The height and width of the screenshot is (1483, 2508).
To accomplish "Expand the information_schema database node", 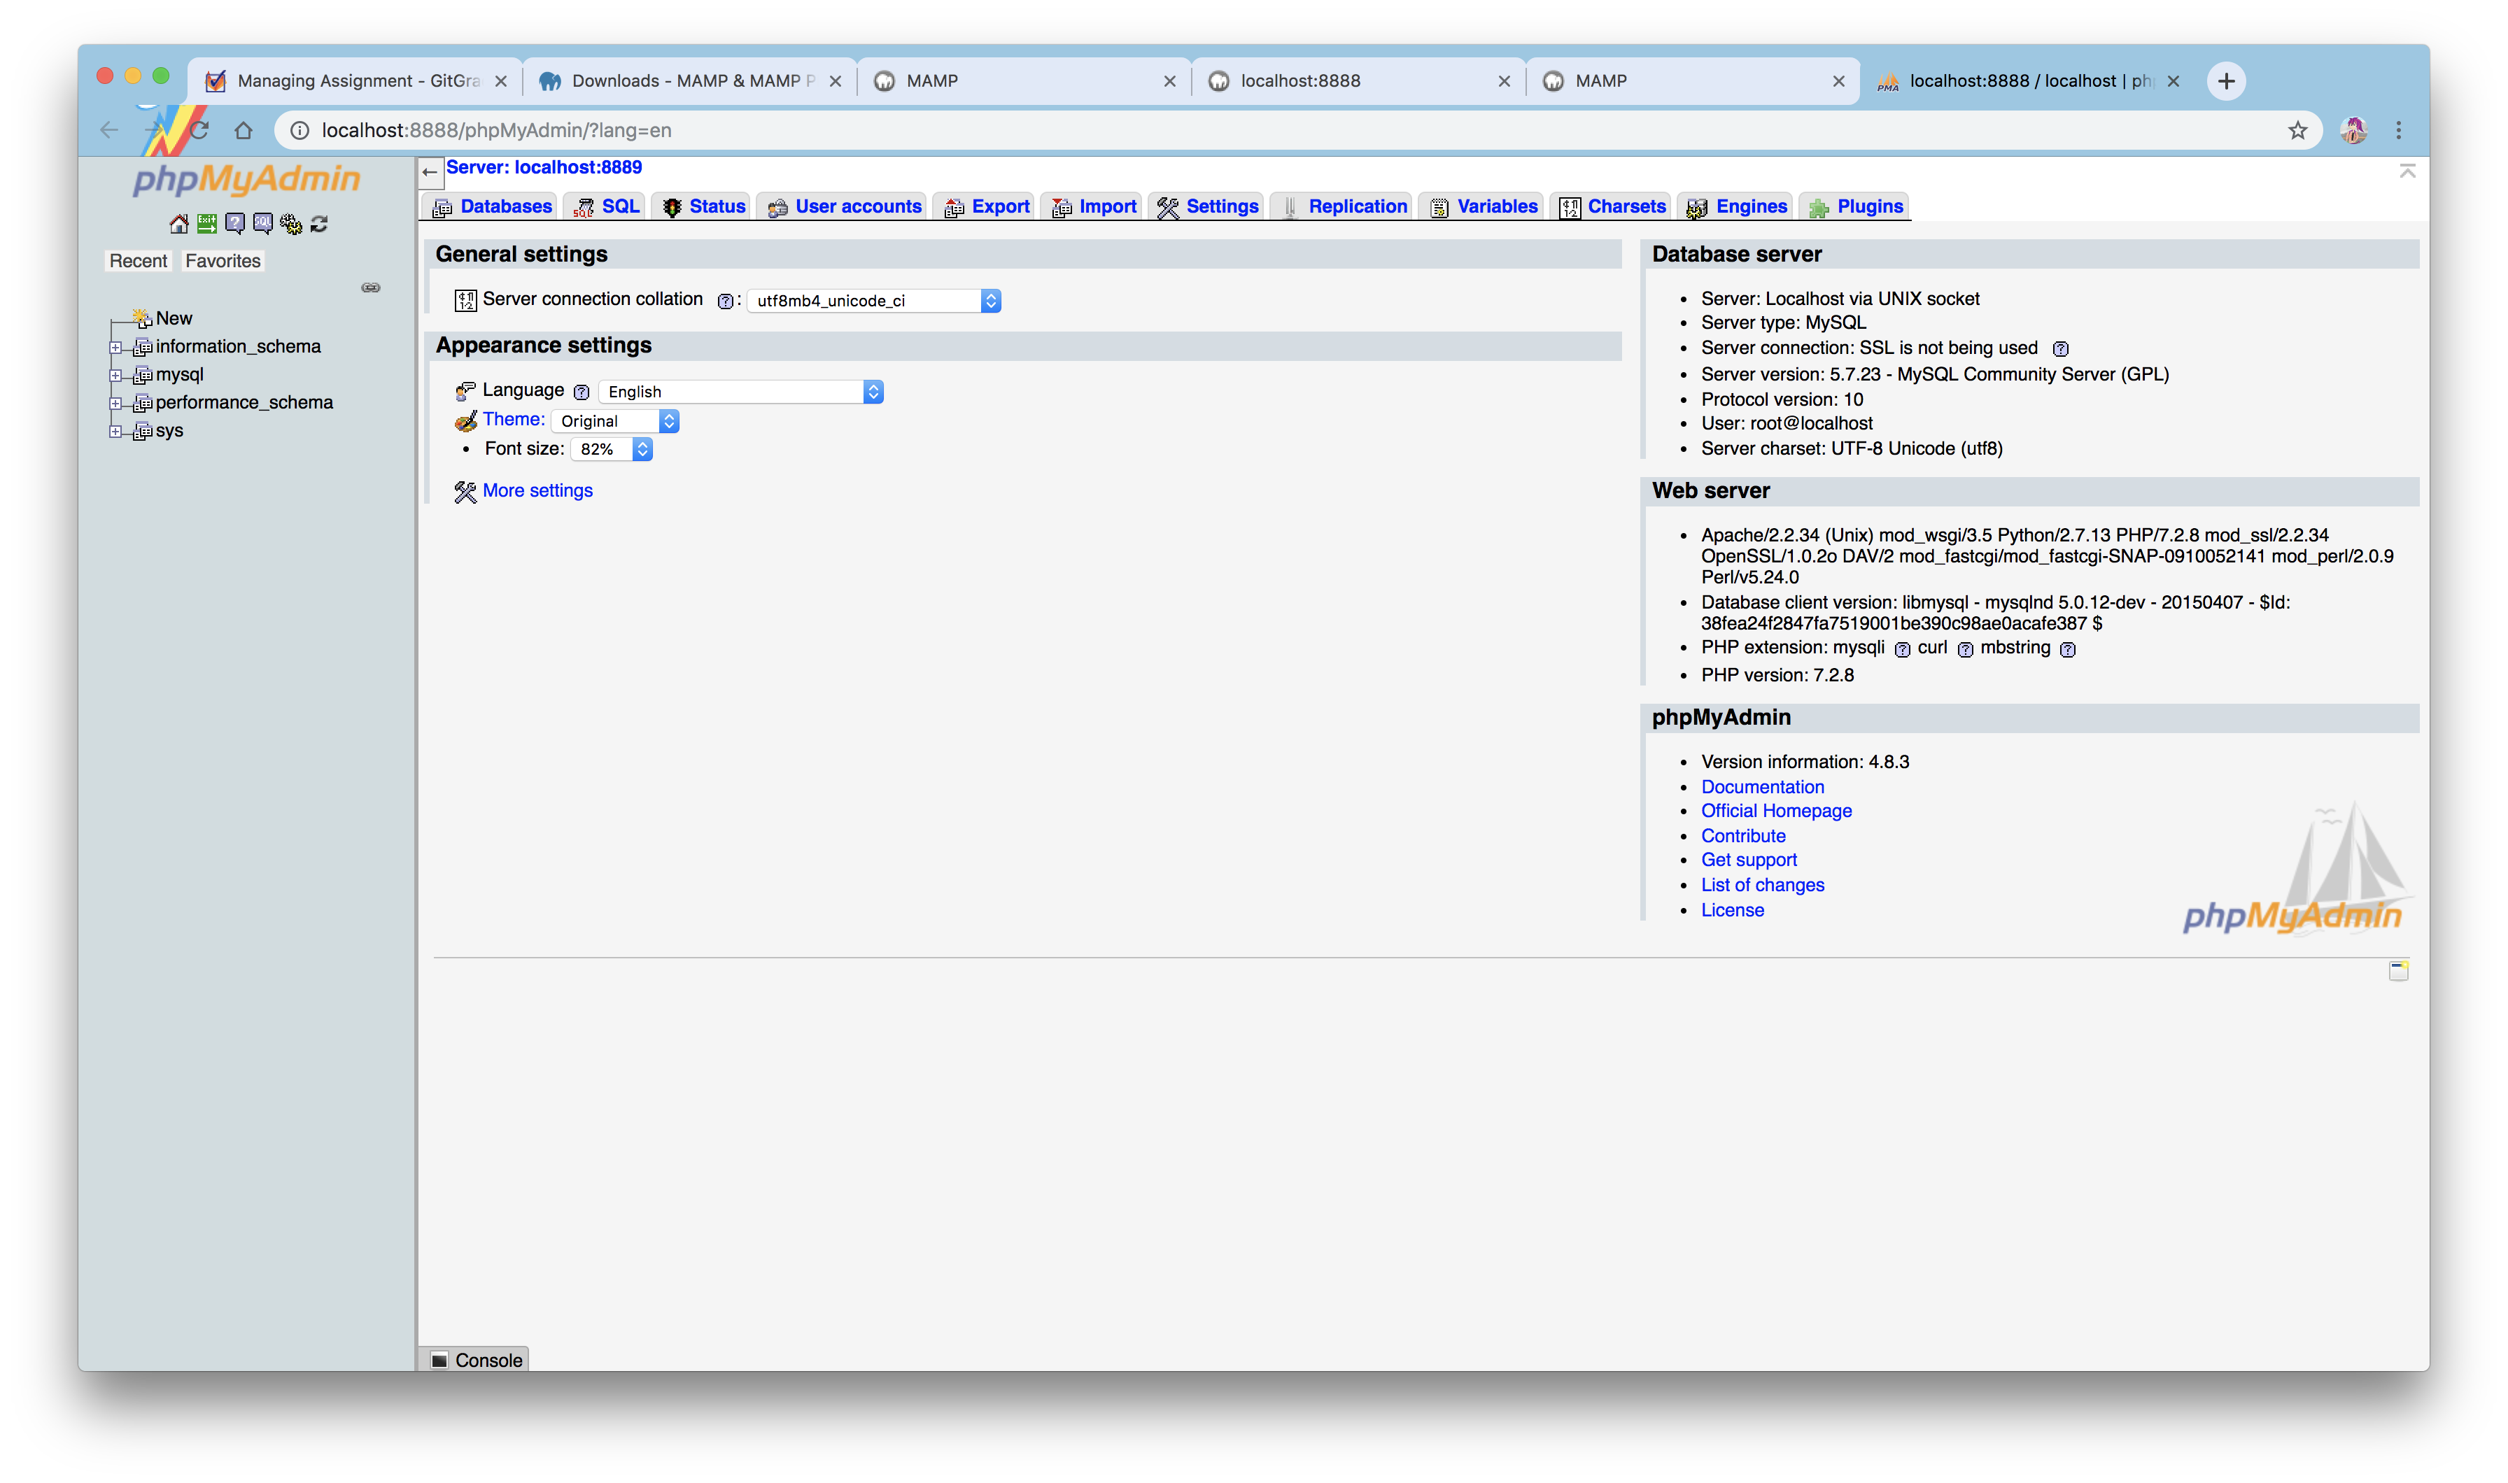I will coord(116,348).
